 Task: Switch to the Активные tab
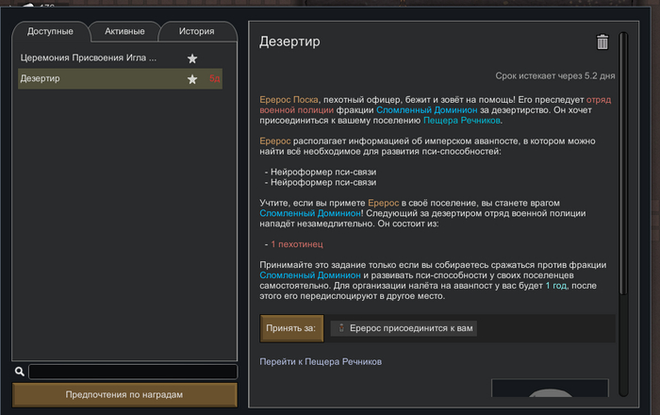[124, 32]
